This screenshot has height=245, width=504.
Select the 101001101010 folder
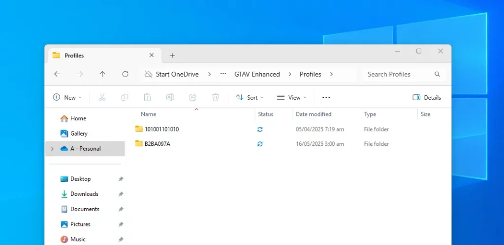click(x=161, y=129)
